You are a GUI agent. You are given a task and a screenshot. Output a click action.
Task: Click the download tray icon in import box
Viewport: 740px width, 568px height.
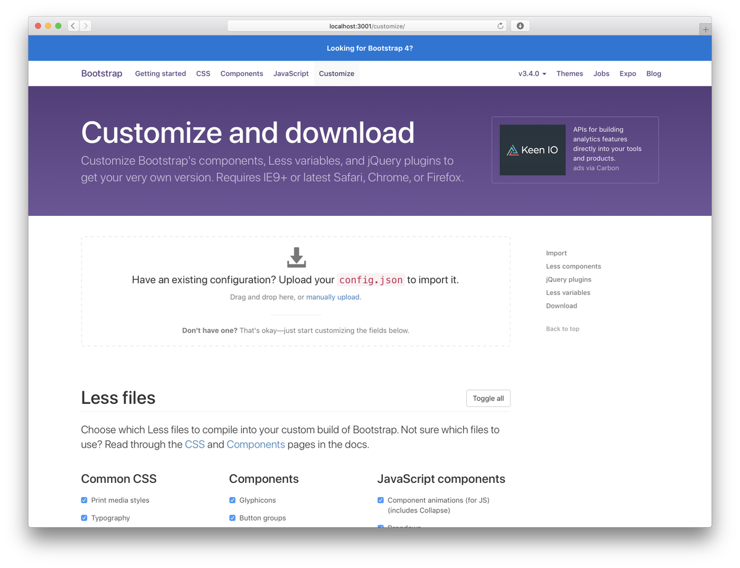pyautogui.click(x=296, y=257)
